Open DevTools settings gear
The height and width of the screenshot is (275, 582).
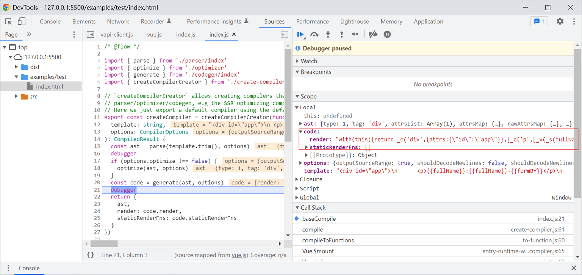pos(560,21)
